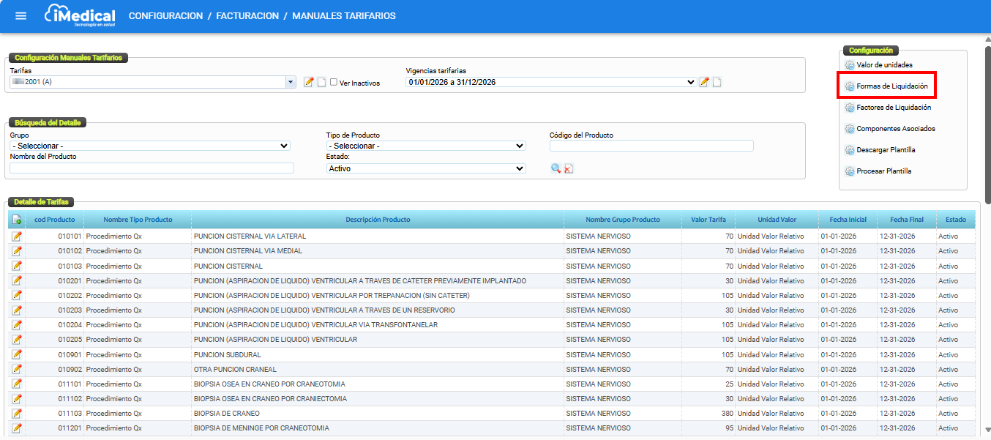
Task: Enable the Ver Inactivos checkbox
Action: [x=334, y=82]
